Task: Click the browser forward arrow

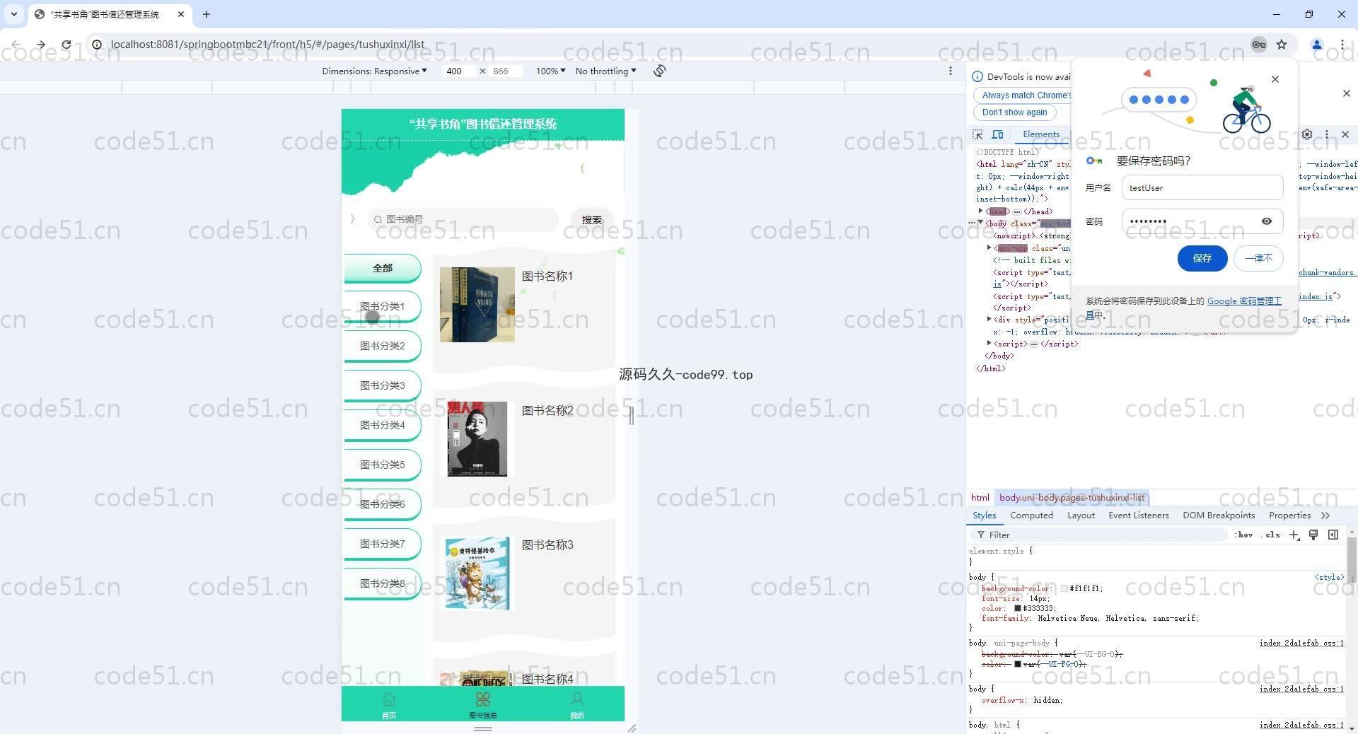Action: pyautogui.click(x=41, y=45)
